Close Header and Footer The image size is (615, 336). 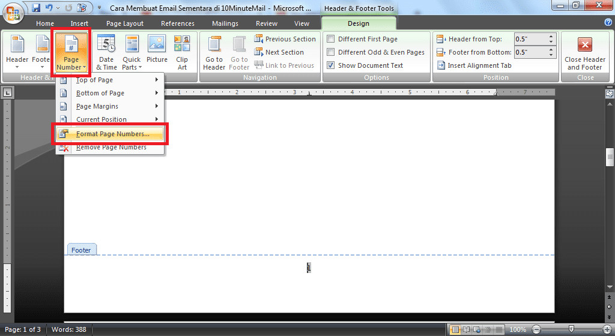pyautogui.click(x=585, y=53)
